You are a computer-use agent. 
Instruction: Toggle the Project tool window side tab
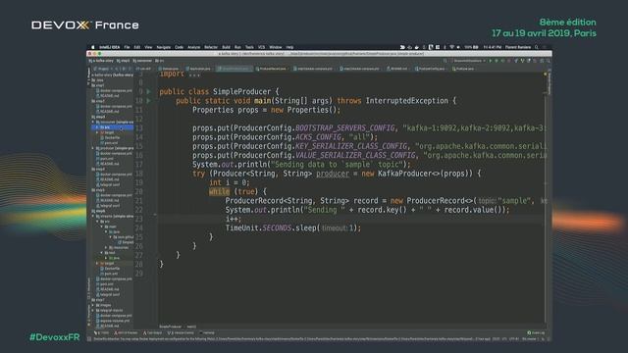pyautogui.click(x=89, y=76)
